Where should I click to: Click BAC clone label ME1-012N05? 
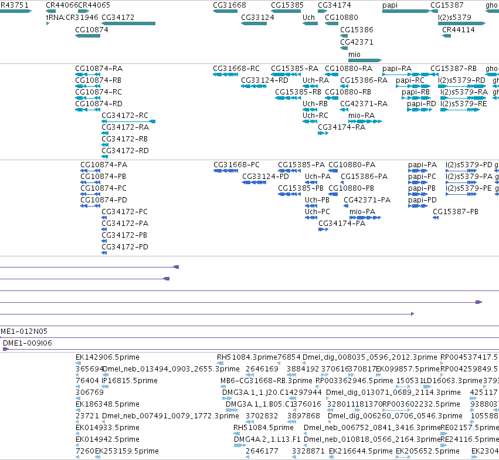pyautogui.click(x=24, y=332)
